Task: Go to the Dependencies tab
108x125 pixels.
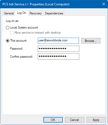Action: [54, 13]
